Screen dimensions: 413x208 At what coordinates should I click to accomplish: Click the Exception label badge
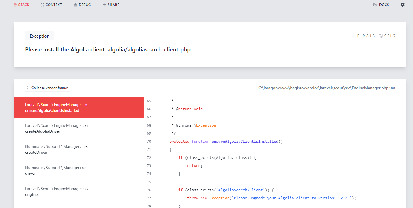40,36
